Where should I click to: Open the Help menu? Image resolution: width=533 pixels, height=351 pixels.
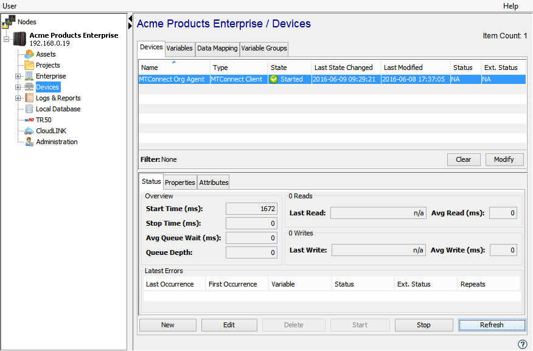click(x=510, y=5)
